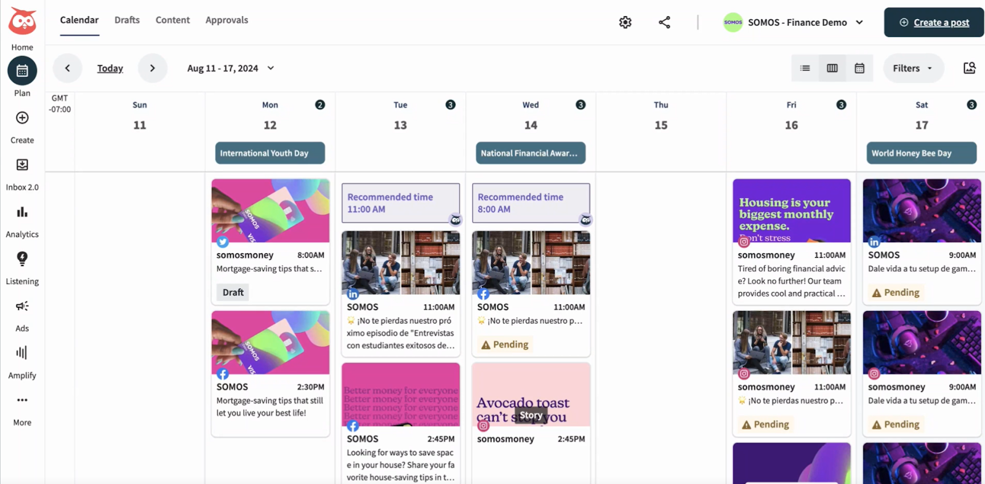Open the Inbox 2.0 sidebar icon

pyautogui.click(x=22, y=165)
